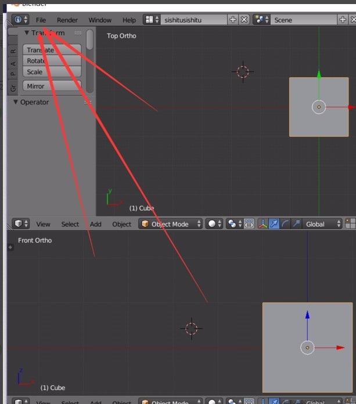Click the Scale button
Image resolution: width=356 pixels, height=404 pixels.
pos(52,71)
